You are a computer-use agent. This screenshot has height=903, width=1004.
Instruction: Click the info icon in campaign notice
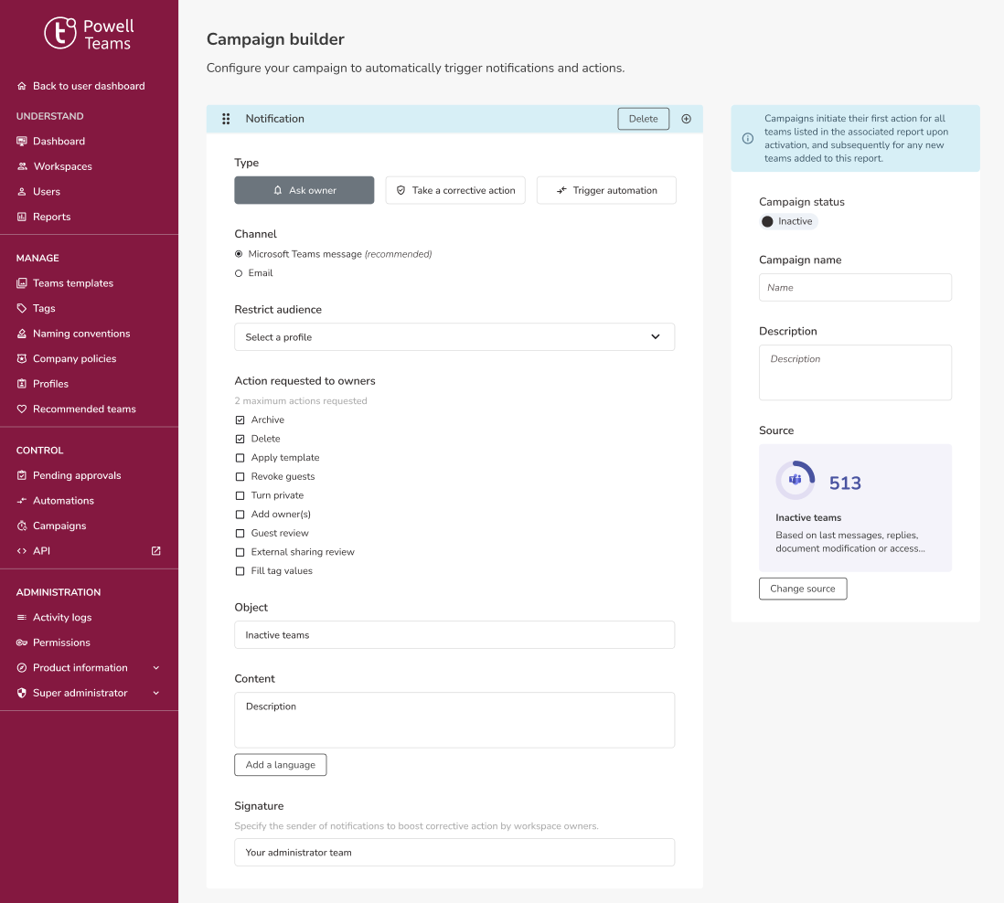(747, 138)
